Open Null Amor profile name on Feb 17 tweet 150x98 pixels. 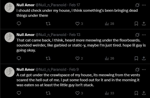pos(26,5)
